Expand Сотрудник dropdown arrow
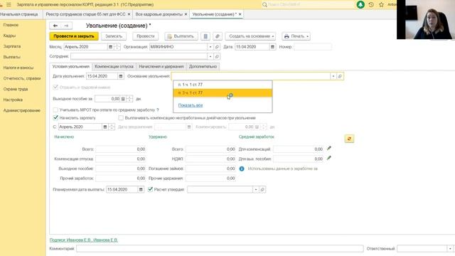 [210, 56]
